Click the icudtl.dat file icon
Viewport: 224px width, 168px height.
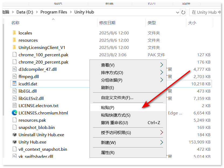[x=15, y=84]
